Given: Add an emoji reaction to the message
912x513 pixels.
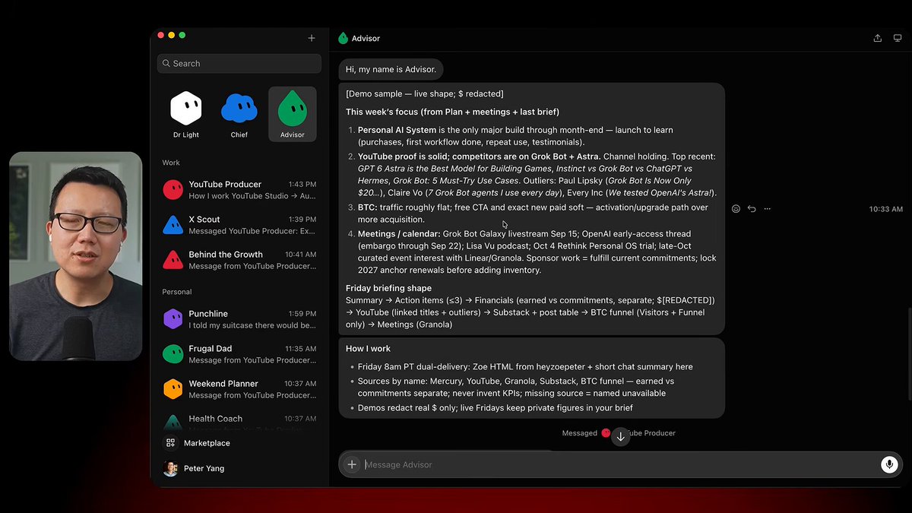Looking at the screenshot, I should [736, 209].
